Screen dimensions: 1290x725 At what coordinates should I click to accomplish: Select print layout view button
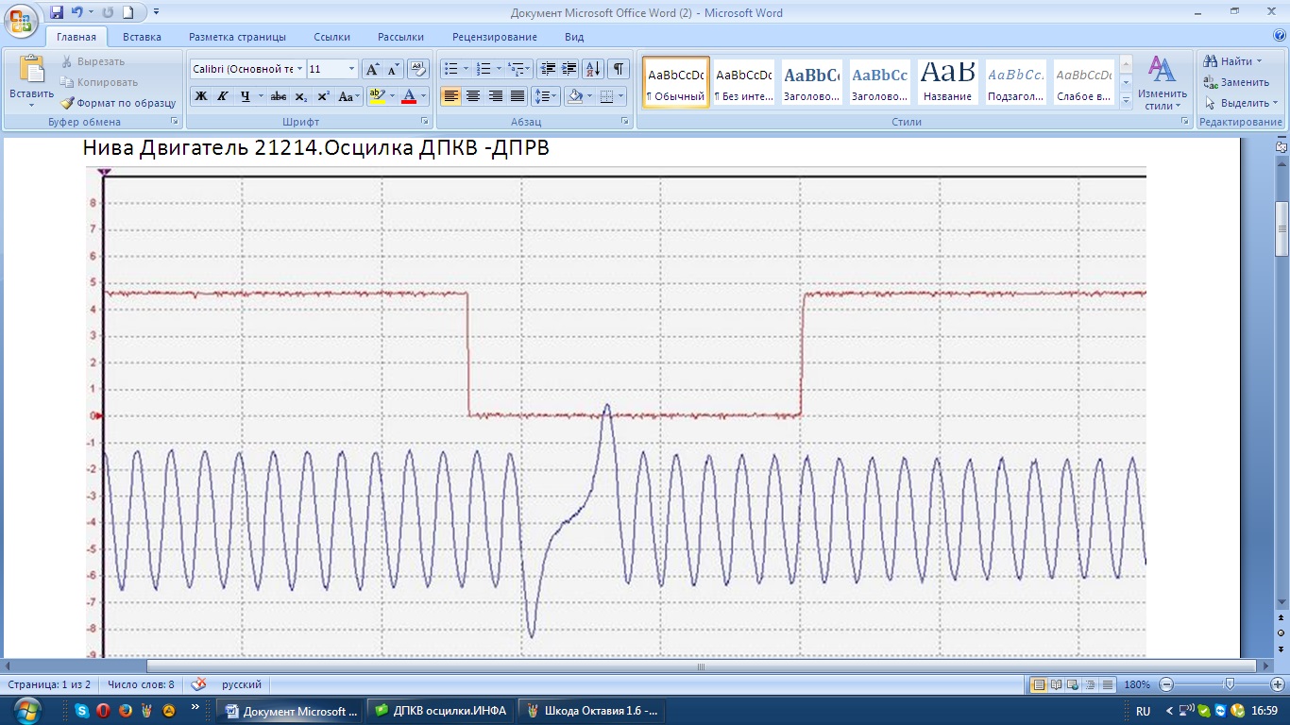[1038, 684]
